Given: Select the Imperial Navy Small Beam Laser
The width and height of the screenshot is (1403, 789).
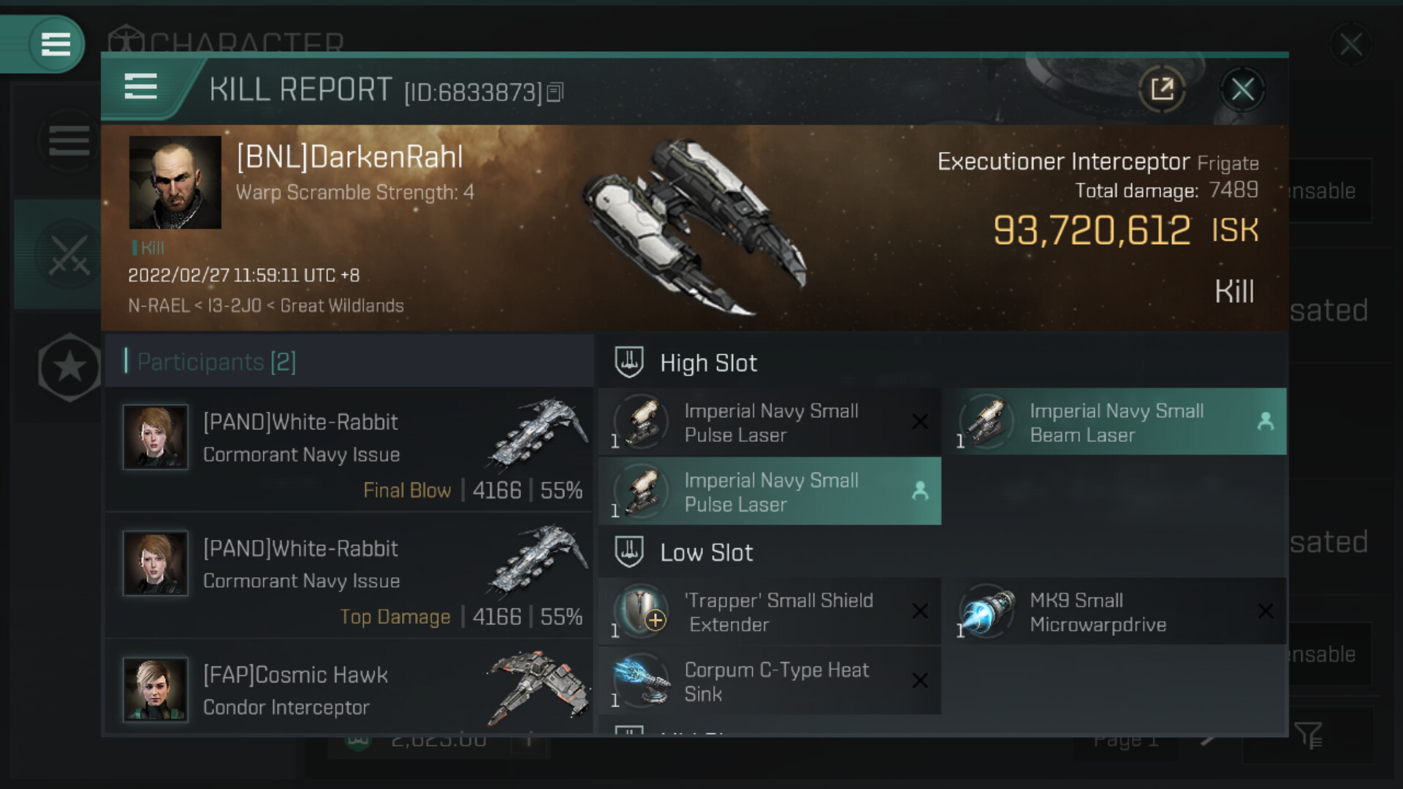Looking at the screenshot, I should point(1115,422).
